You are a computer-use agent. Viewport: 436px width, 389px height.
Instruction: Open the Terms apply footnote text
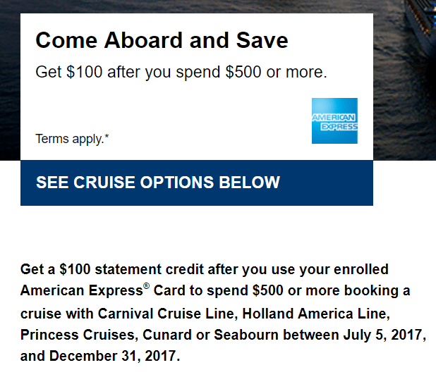click(x=72, y=139)
